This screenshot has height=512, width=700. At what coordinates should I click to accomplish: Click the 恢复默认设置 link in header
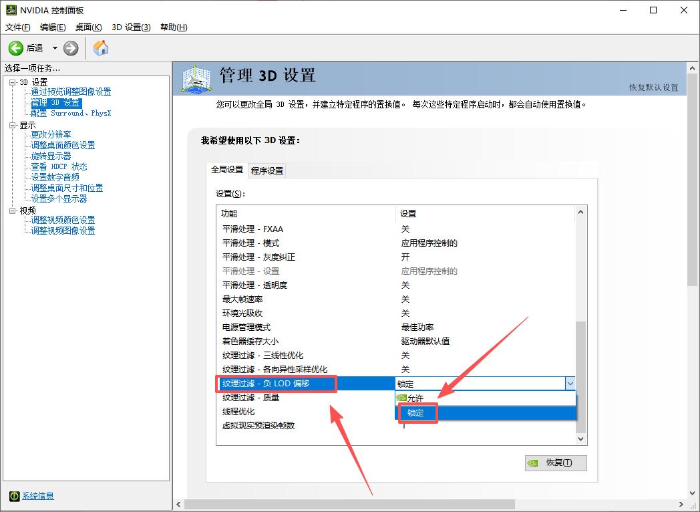point(653,88)
